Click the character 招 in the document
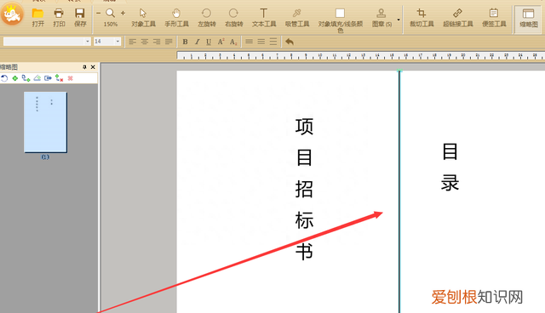 (x=304, y=189)
